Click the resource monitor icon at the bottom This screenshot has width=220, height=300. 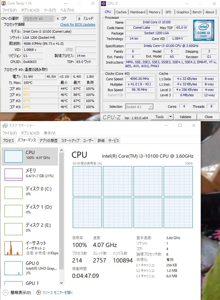click(x=39, y=292)
